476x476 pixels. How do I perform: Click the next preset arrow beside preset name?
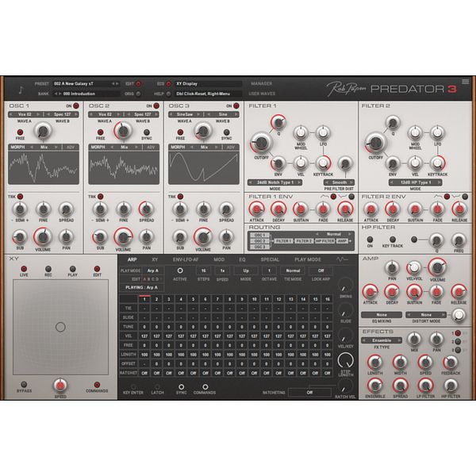pos(117,83)
